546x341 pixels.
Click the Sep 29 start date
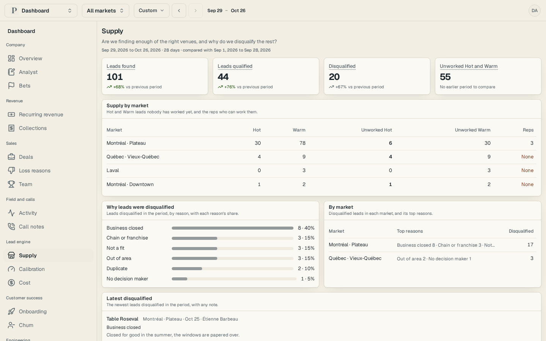pyautogui.click(x=215, y=11)
